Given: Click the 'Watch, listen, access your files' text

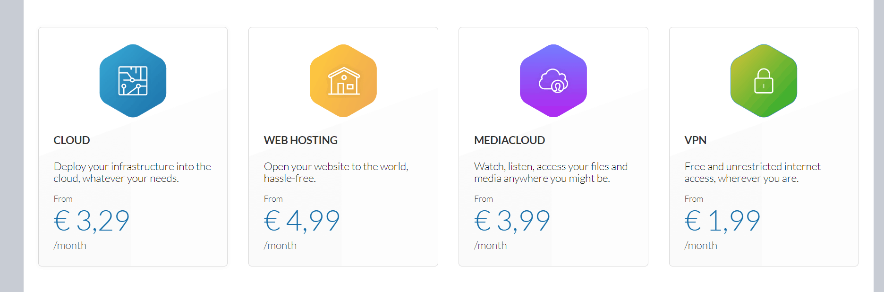Looking at the screenshot, I should point(551,172).
